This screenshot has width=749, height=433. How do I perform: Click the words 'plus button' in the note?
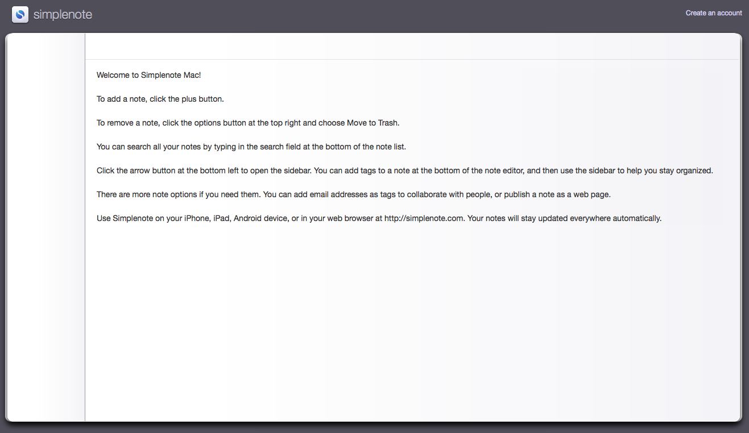point(201,99)
